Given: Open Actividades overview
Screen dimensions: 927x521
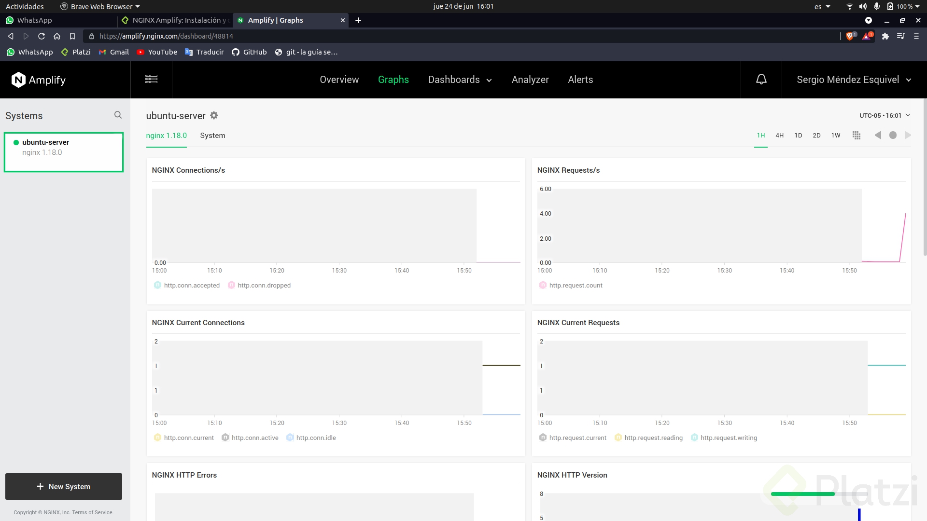Looking at the screenshot, I should pyautogui.click(x=25, y=6).
